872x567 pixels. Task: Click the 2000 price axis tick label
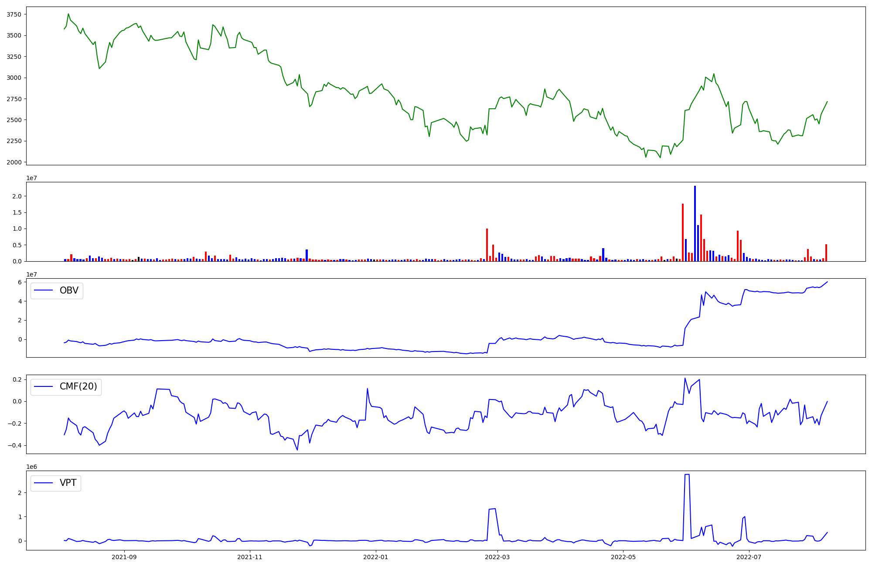coord(14,162)
